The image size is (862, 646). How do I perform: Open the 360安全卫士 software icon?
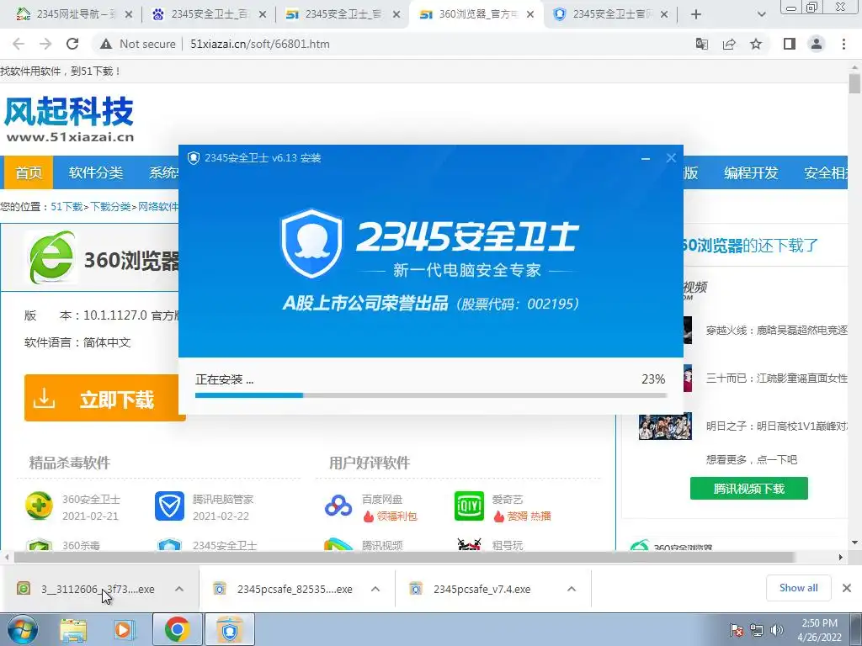tap(39, 506)
